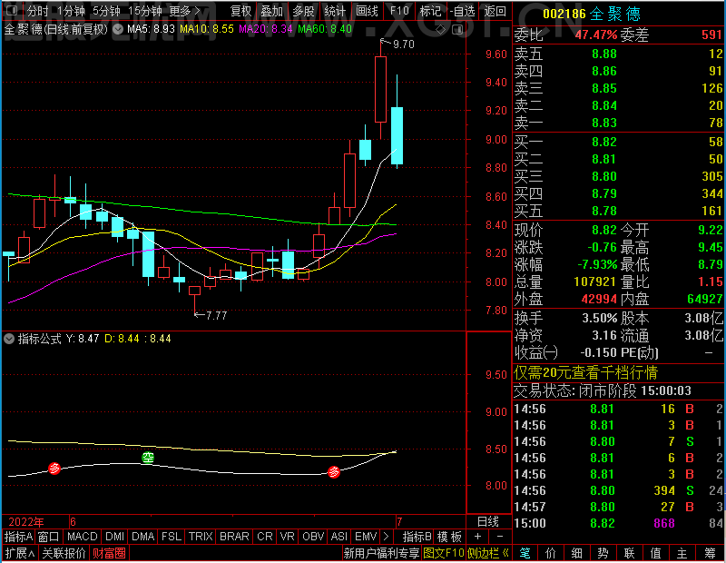726x563 pixels.
Task: Click the − zoom out button
Action: (500, 537)
